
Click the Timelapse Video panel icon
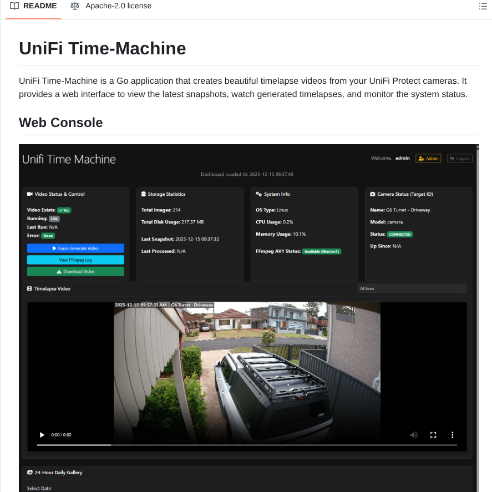[x=29, y=288]
